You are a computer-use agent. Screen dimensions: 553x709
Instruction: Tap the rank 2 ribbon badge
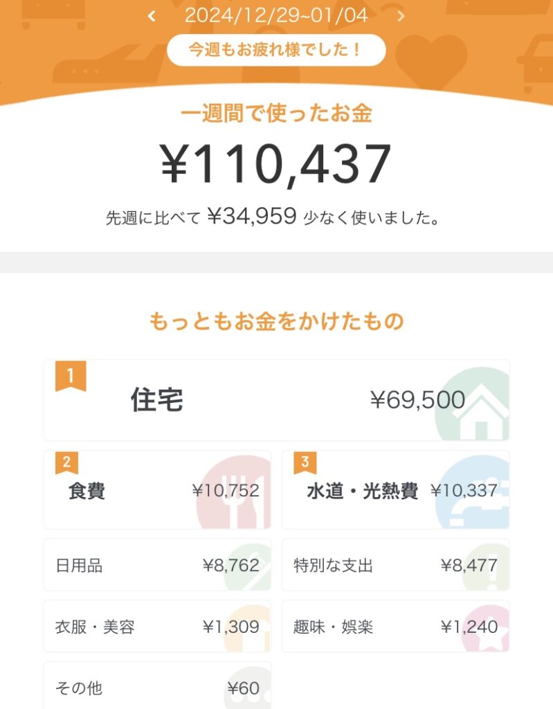66,463
